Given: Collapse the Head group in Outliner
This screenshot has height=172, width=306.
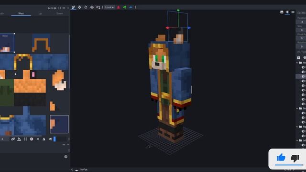Looking at the screenshot, I should click(x=297, y=63).
